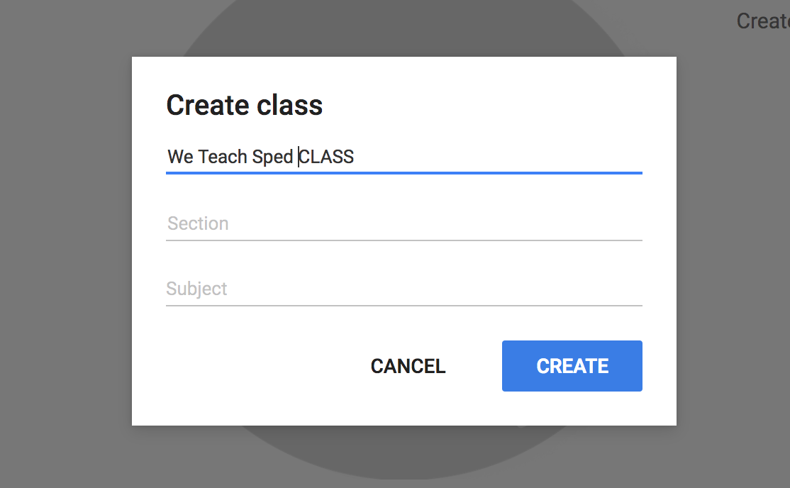
Task: Place the cursor right after the CLASS text
Action: [355, 157]
